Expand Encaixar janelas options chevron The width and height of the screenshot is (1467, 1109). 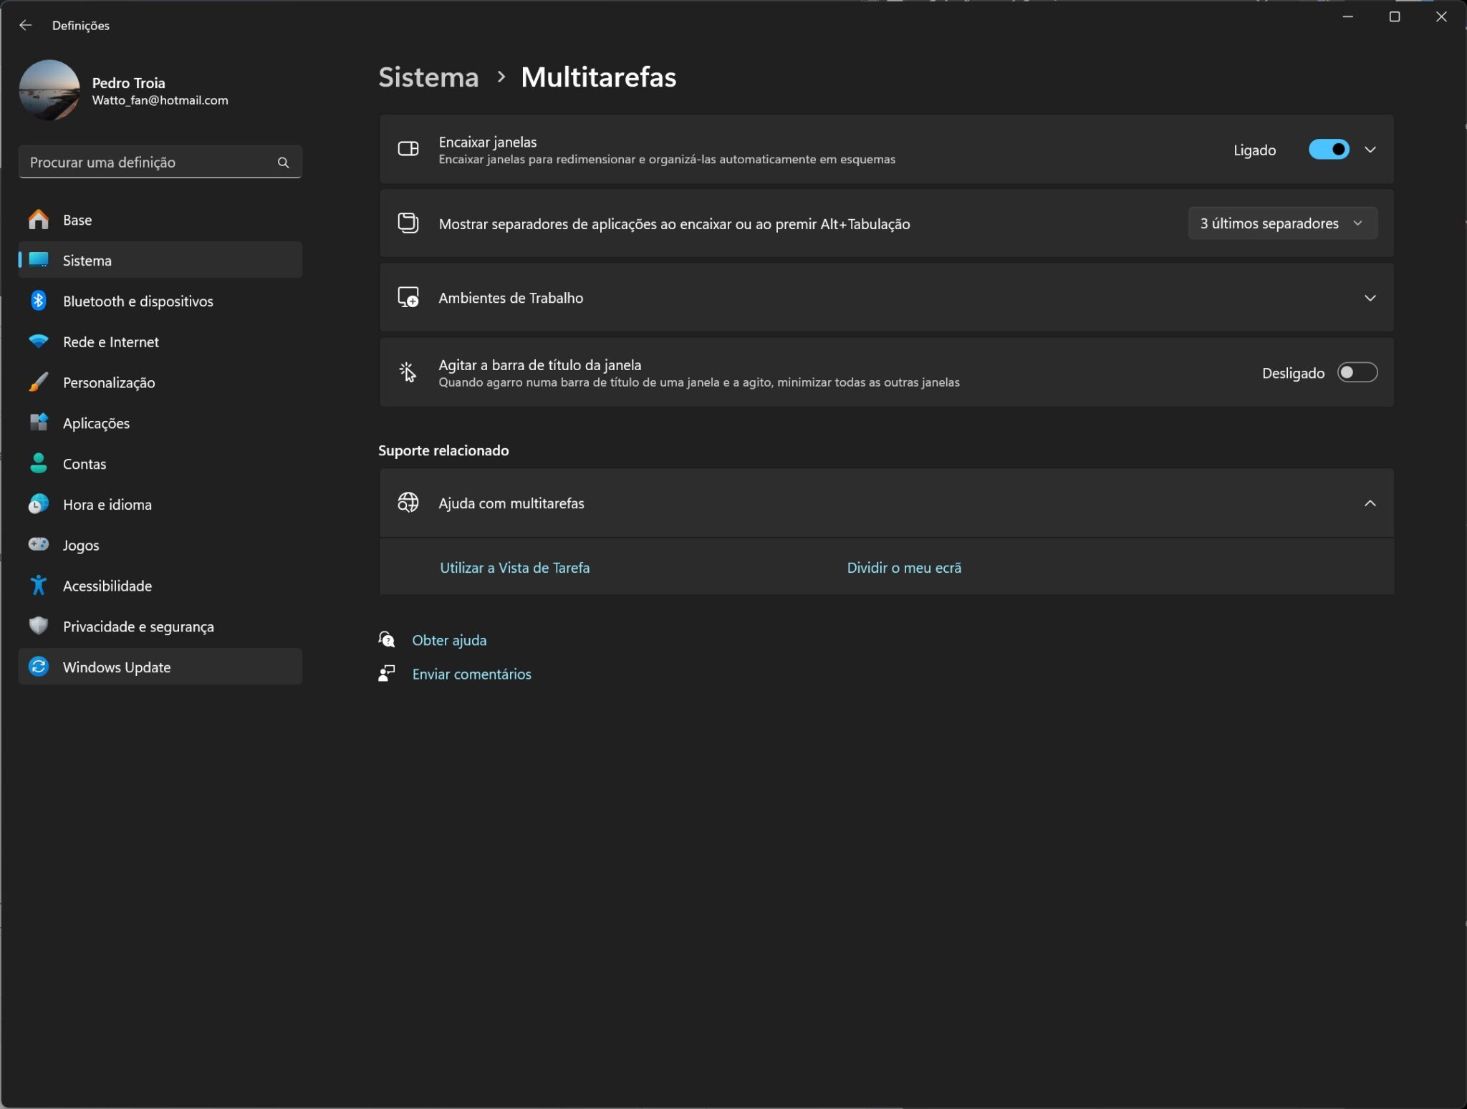point(1370,150)
